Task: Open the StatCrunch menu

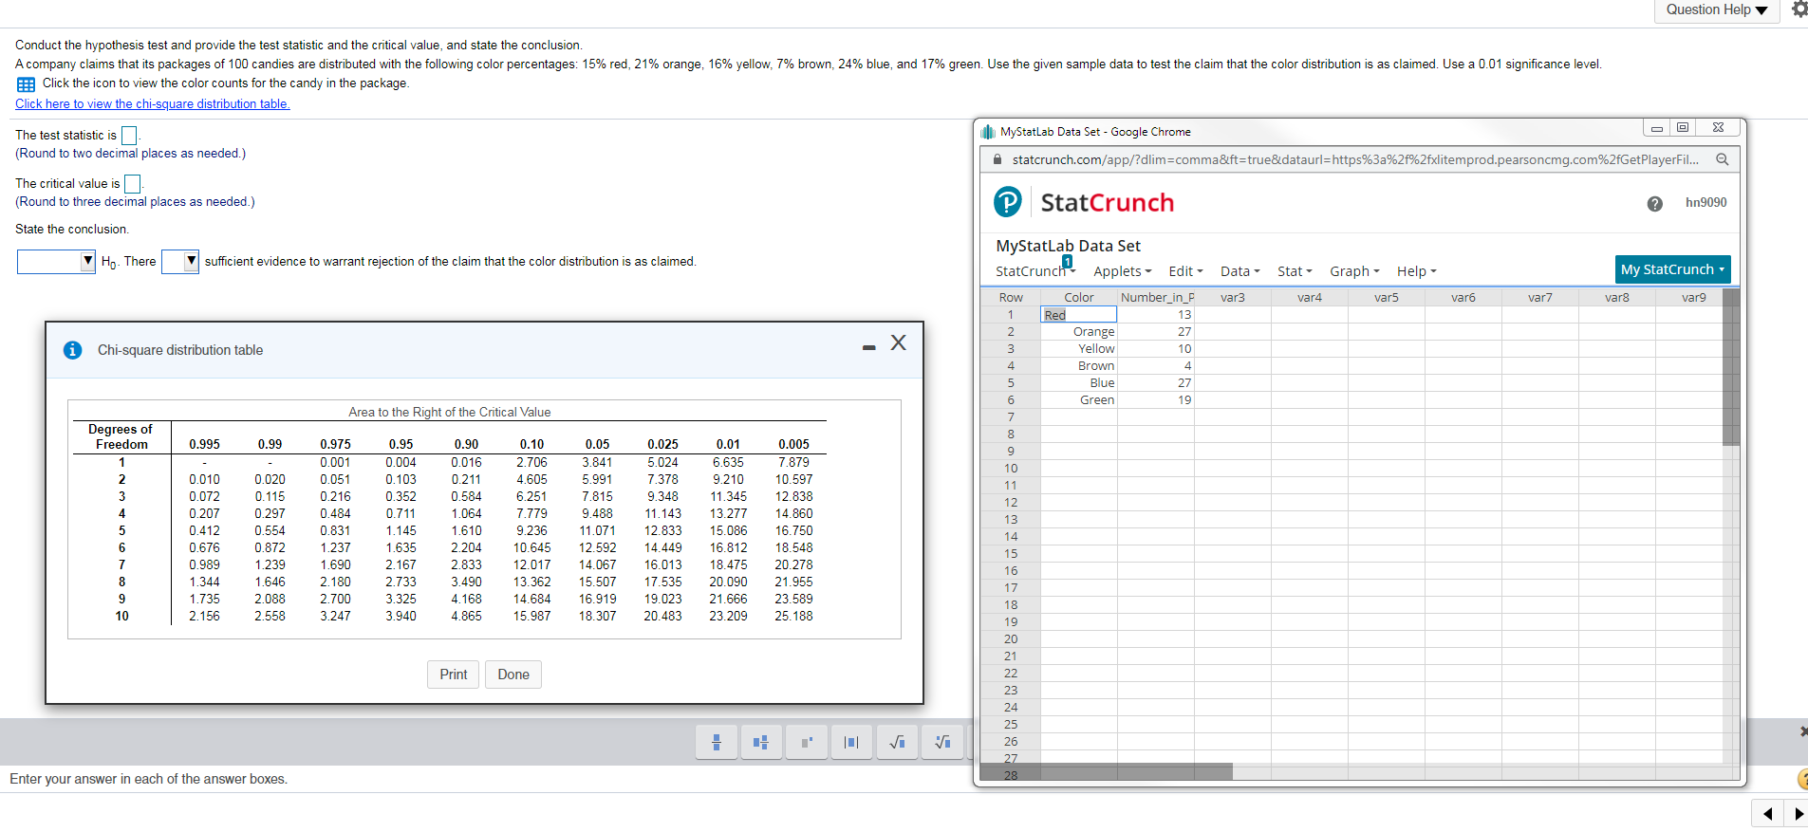Action: point(1035,271)
